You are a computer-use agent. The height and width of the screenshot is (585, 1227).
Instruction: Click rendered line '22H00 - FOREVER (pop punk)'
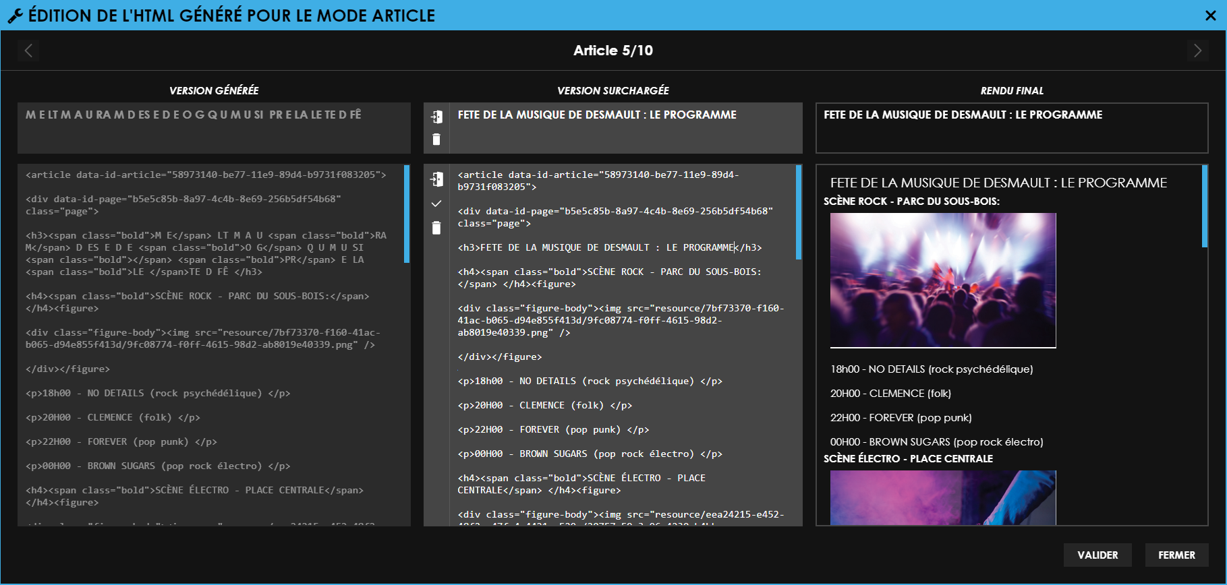pyautogui.click(x=901, y=418)
